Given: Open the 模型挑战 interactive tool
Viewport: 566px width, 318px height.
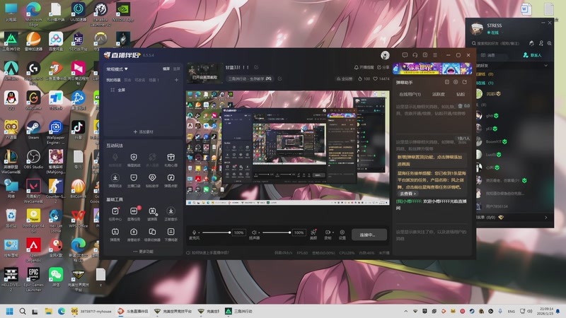Looking at the screenshot, I should click(x=134, y=160).
